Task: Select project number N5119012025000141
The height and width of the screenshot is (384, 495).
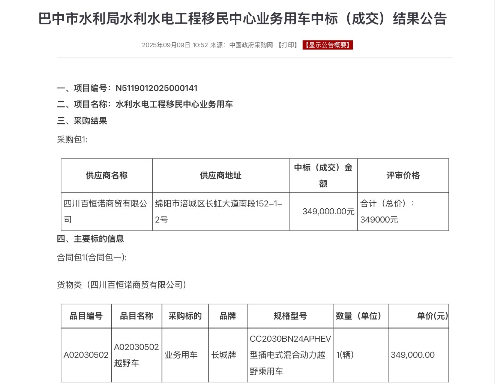Action: tap(156, 88)
